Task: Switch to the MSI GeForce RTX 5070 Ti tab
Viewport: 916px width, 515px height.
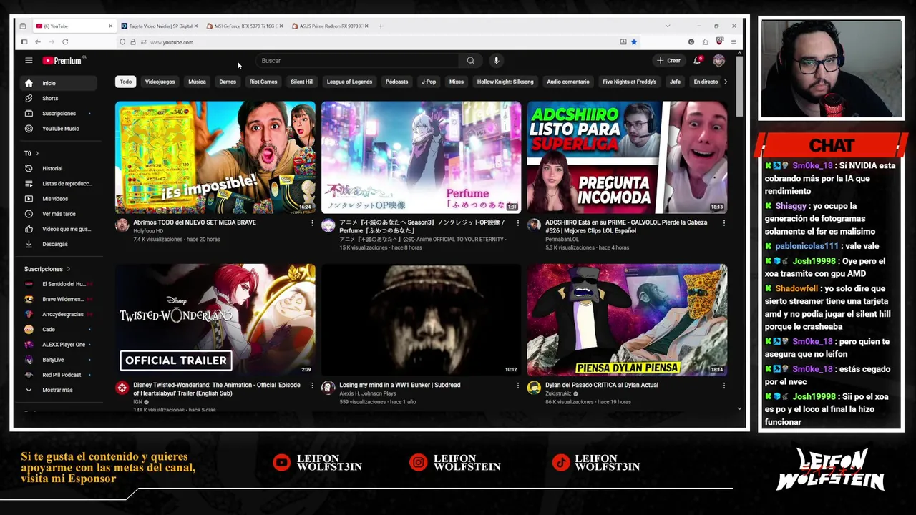Action: pos(244,26)
